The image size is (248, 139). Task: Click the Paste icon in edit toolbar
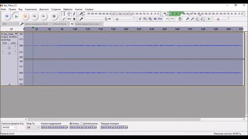point(150,19)
